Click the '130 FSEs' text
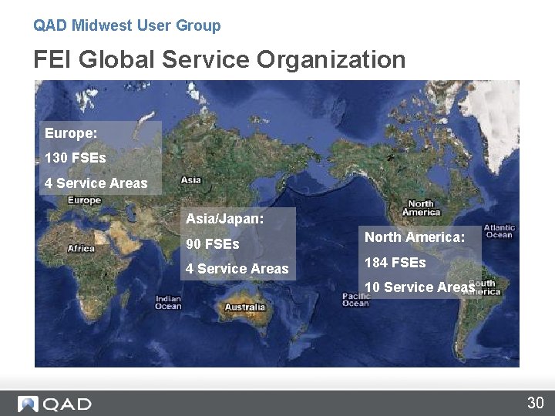This screenshot has height=416, width=555. 75,158
